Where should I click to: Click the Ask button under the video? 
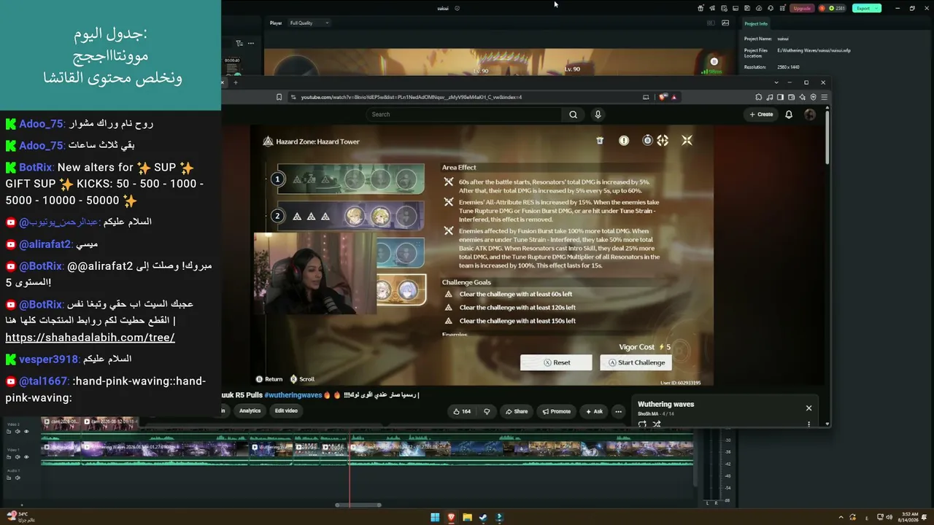click(x=593, y=411)
